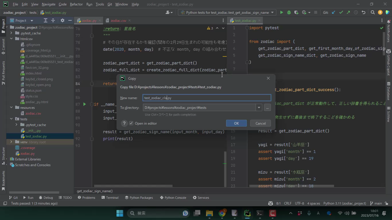Switch to the zodiac.csv editor tab
This screenshot has width=392, height=220.
click(x=118, y=21)
